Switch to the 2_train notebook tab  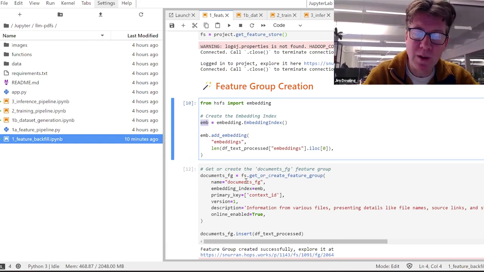point(284,15)
